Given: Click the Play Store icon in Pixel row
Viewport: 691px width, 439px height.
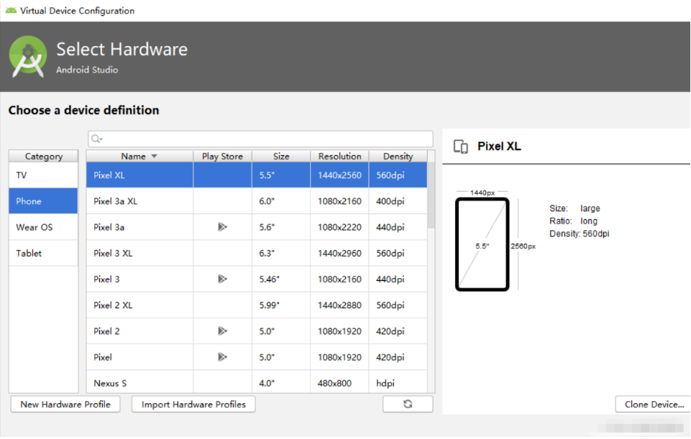Looking at the screenshot, I should (222, 357).
